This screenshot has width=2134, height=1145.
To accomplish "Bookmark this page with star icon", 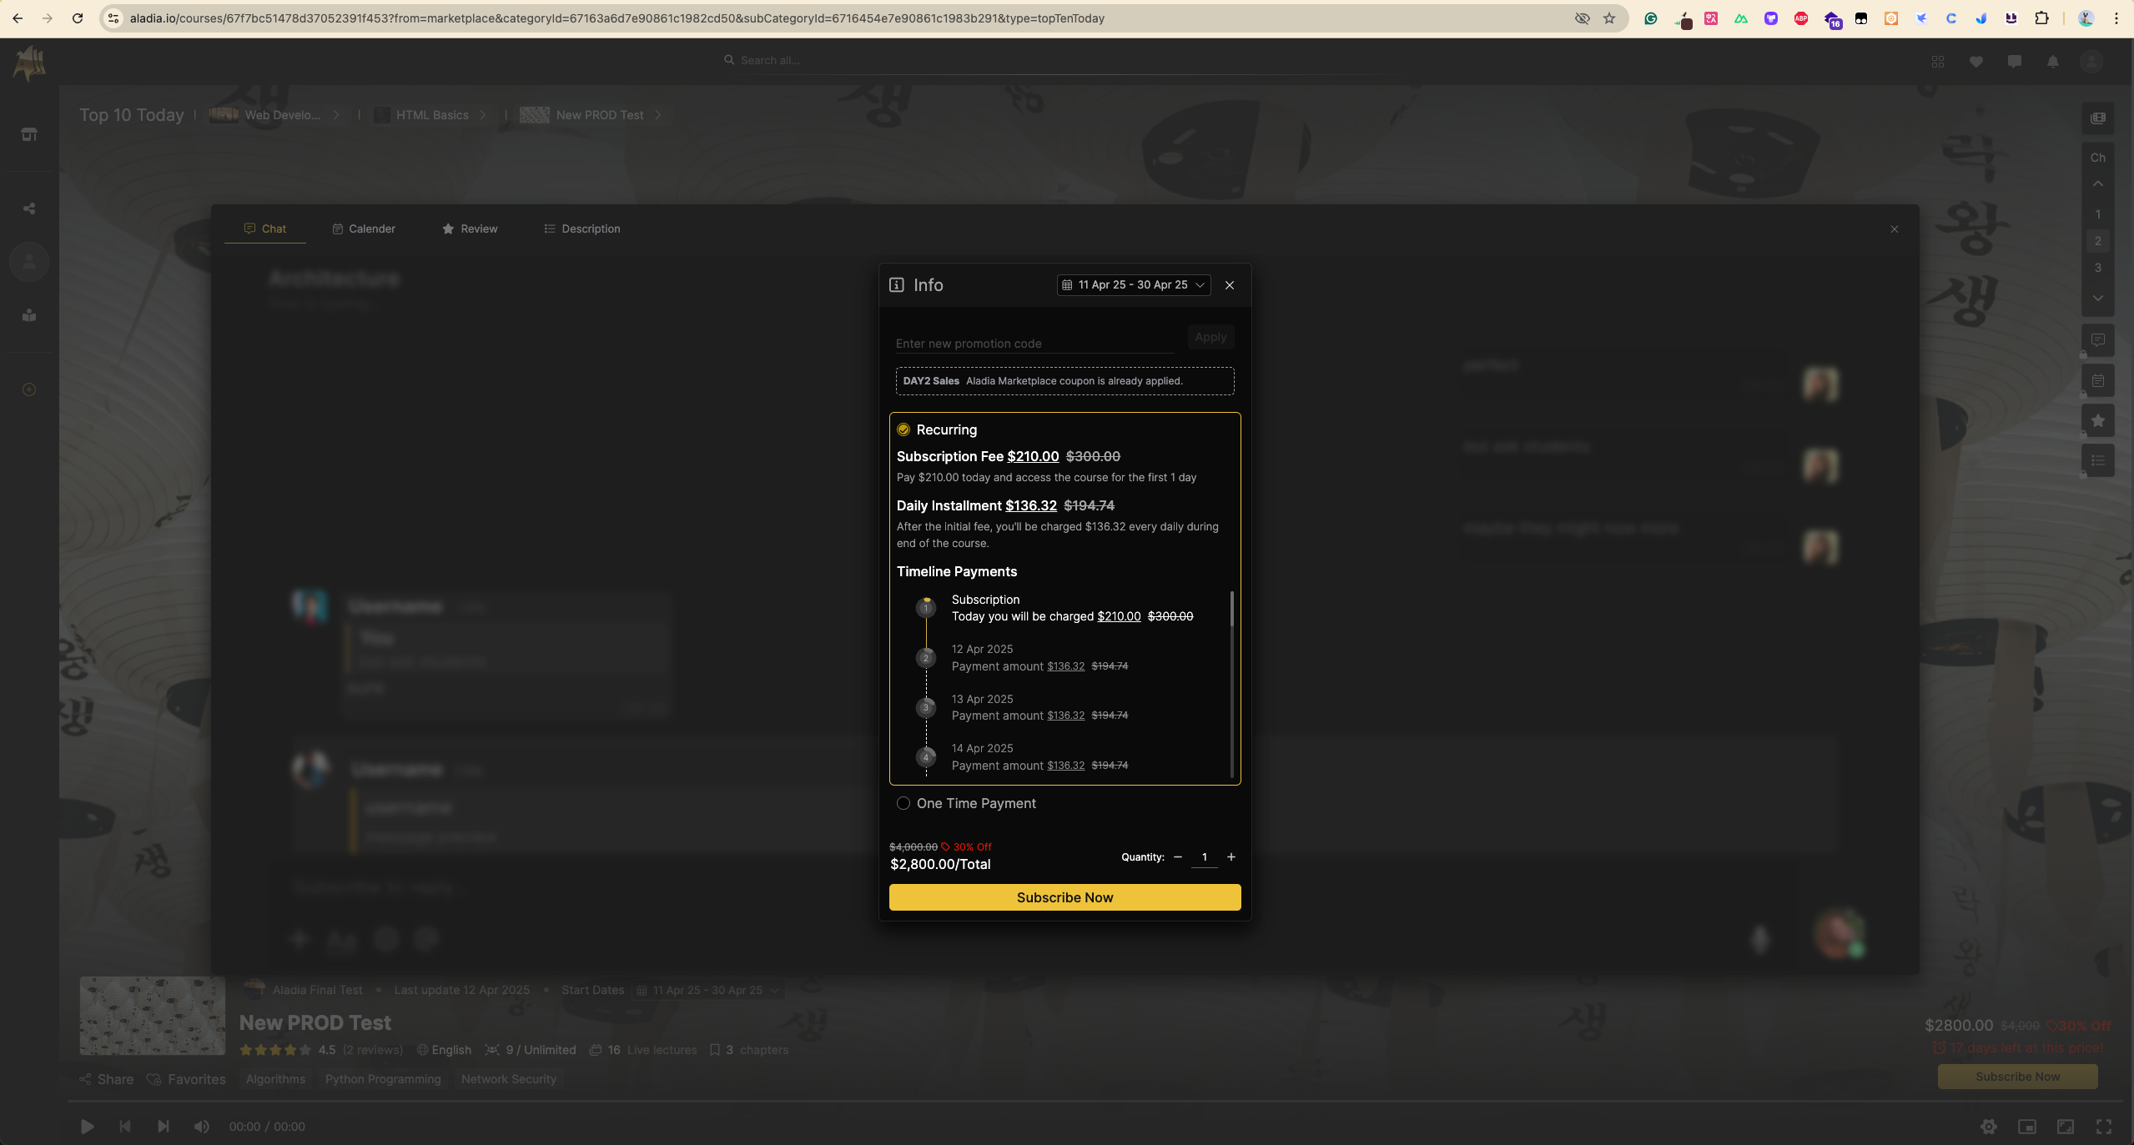I will (1609, 18).
